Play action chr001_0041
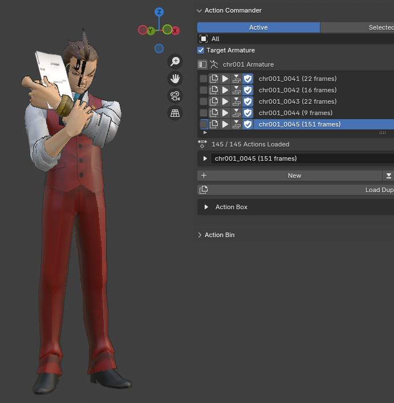This screenshot has height=403, width=394. click(225, 79)
